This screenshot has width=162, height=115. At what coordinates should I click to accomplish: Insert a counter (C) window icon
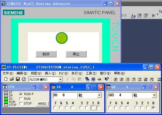(x=139, y=79)
